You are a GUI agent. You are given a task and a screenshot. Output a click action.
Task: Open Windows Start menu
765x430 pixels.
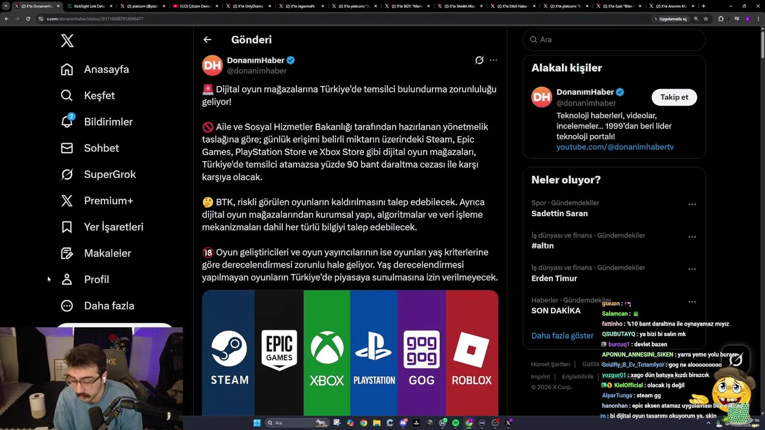(257, 423)
